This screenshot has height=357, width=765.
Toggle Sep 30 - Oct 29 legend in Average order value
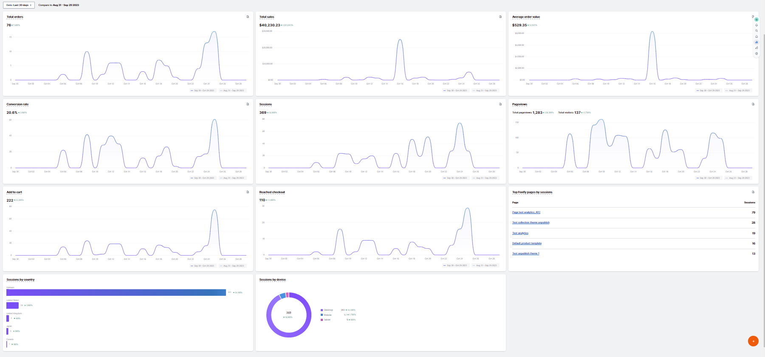point(708,90)
